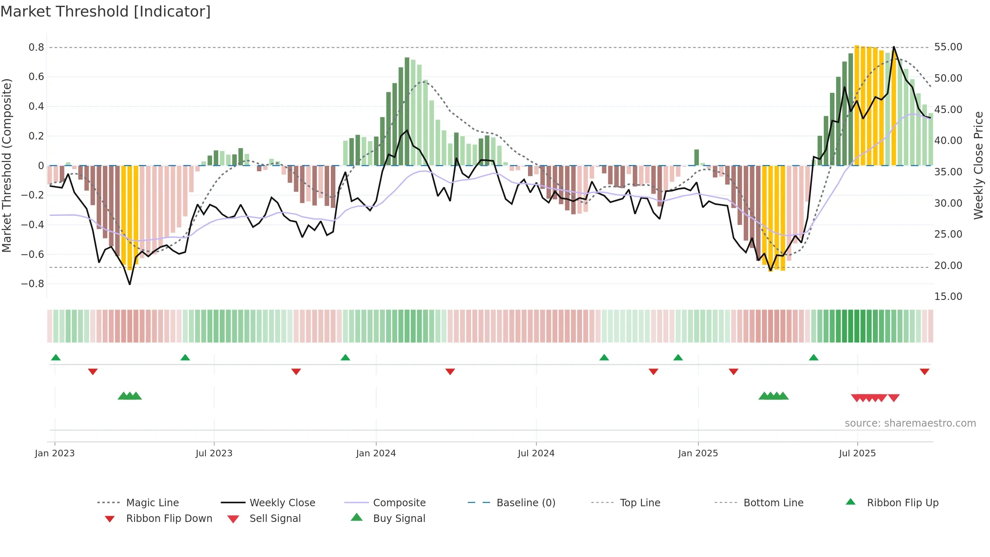Click the source: sharemaestro.com text
Viewport: 990px width, 557px height.
pyautogui.click(x=910, y=423)
